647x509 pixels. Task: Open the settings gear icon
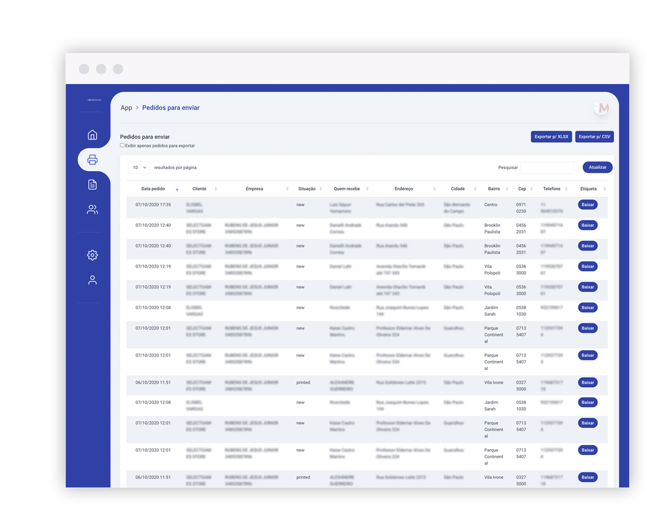click(92, 255)
